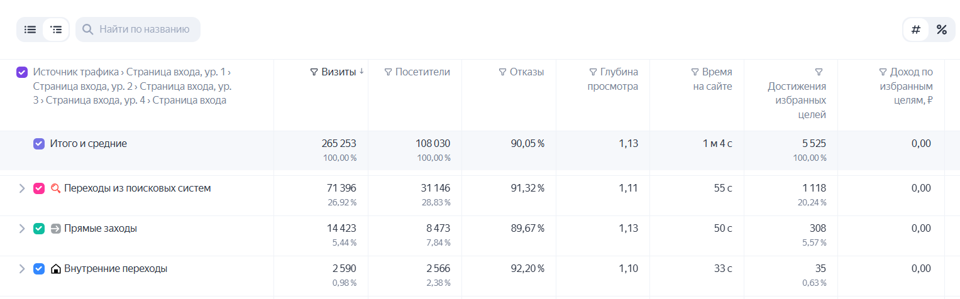Image resolution: width=960 pixels, height=299 pixels.
Task: Uncheck Переходы из поисковых систем checkbox
Action: coord(39,188)
